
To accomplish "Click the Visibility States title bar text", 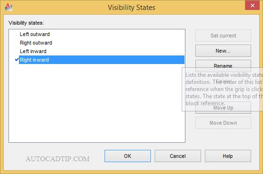I will (x=131, y=8).
